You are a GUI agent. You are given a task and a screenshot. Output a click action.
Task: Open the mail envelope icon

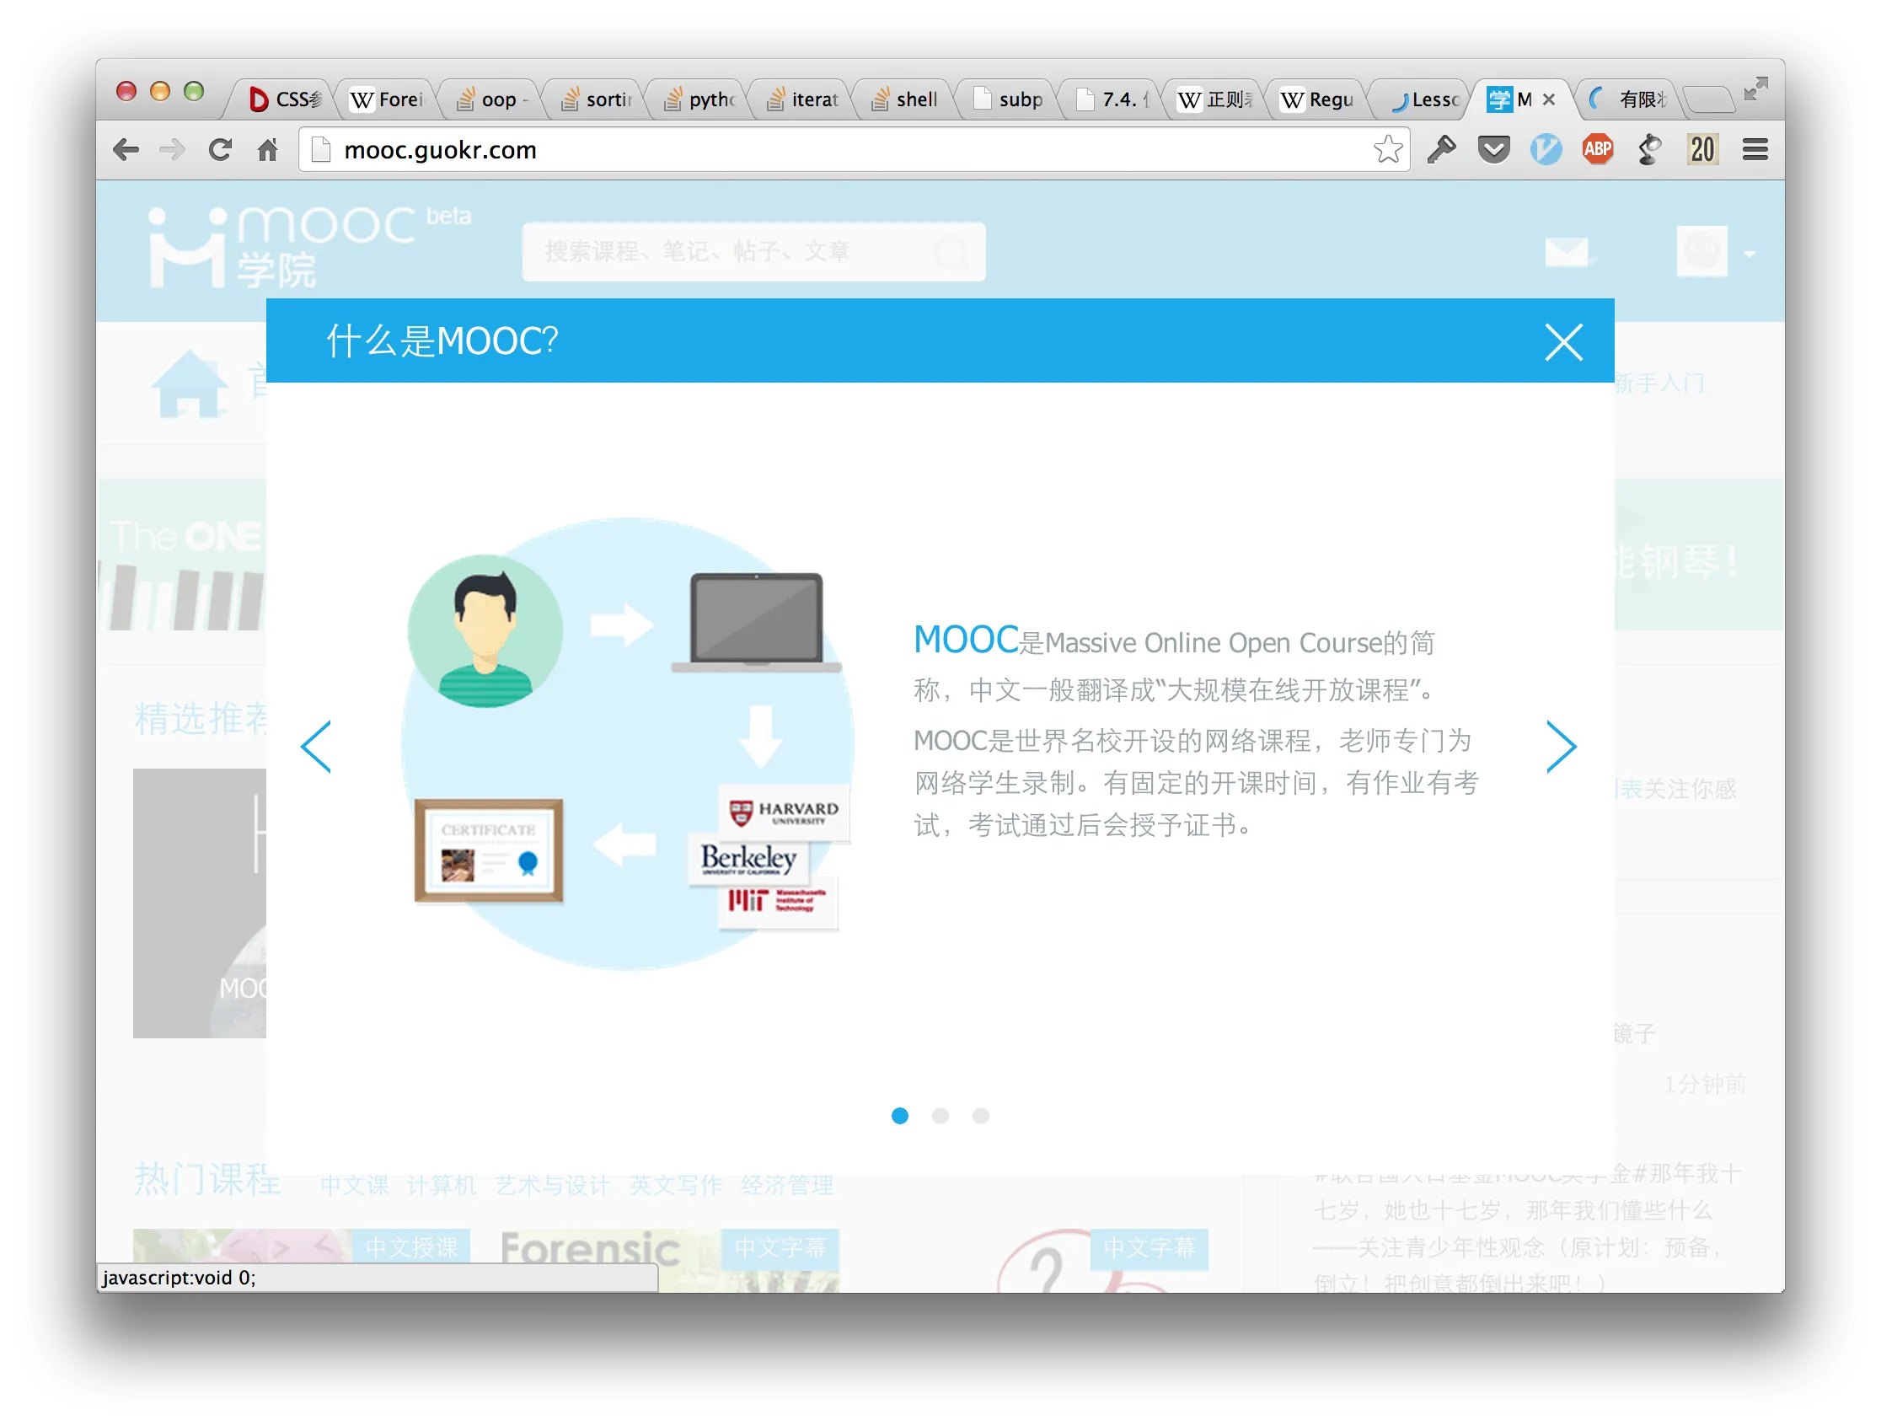[1567, 253]
